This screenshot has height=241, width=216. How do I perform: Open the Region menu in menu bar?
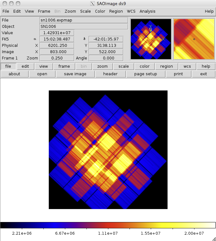click(116, 11)
